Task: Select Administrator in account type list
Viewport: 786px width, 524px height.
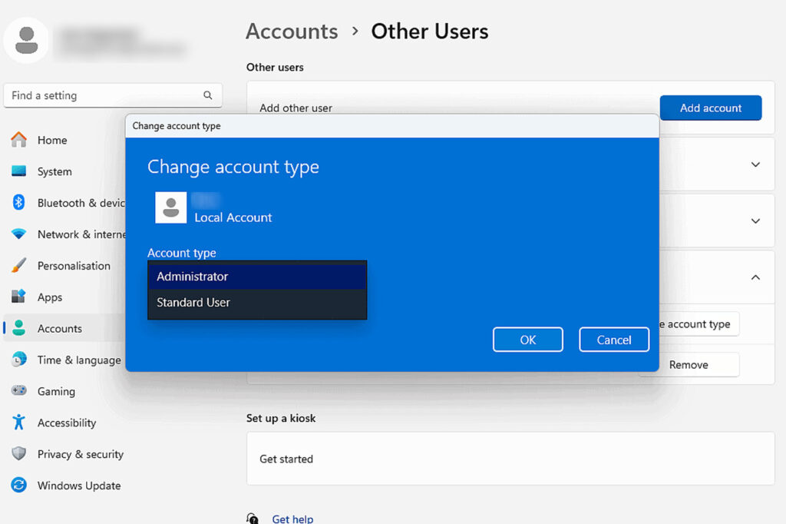Action: pyautogui.click(x=257, y=277)
